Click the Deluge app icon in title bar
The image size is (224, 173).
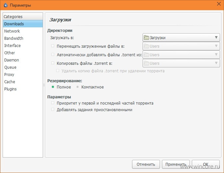pyautogui.click(x=6, y=5)
